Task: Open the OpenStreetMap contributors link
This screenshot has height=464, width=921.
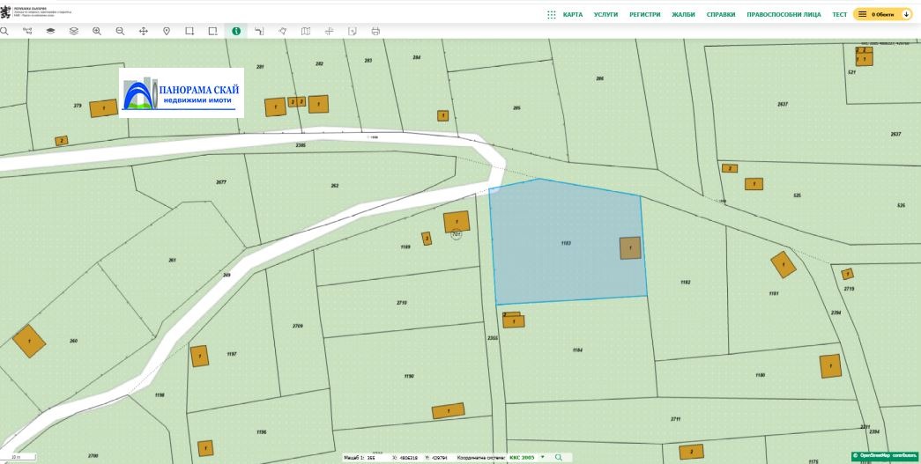Action: tap(885, 455)
